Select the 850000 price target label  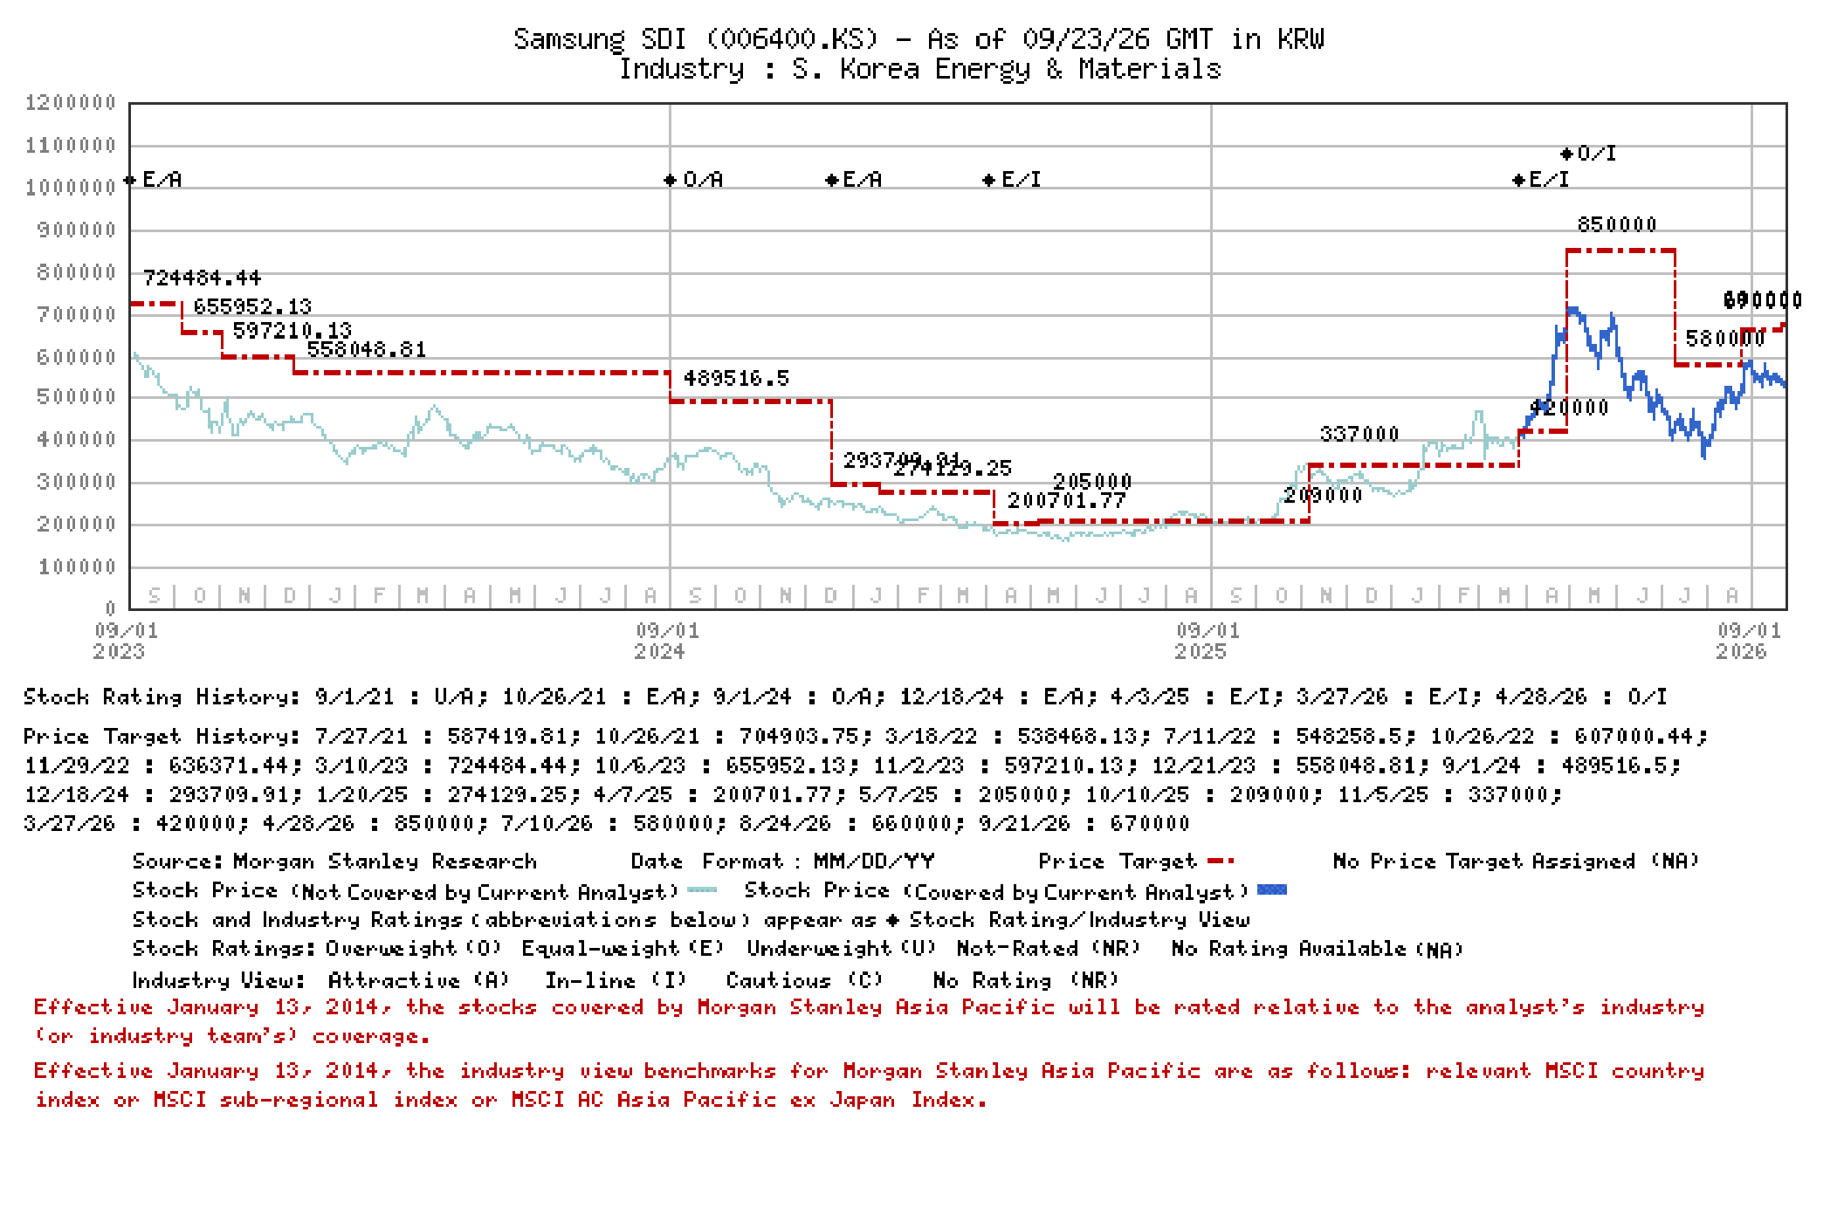tap(1617, 224)
